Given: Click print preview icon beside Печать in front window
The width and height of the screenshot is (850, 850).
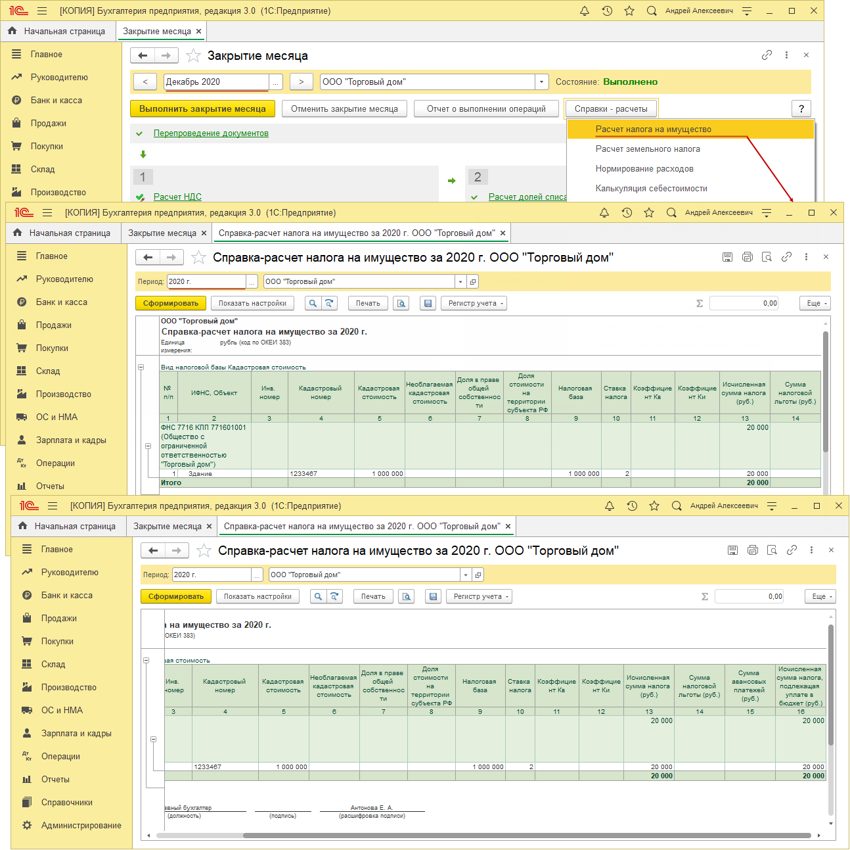Looking at the screenshot, I should click(x=407, y=597).
